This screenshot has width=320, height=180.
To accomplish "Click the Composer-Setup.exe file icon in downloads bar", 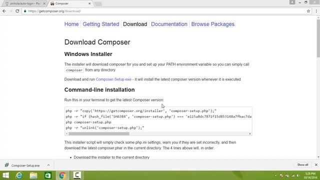I will (x=6, y=165).
